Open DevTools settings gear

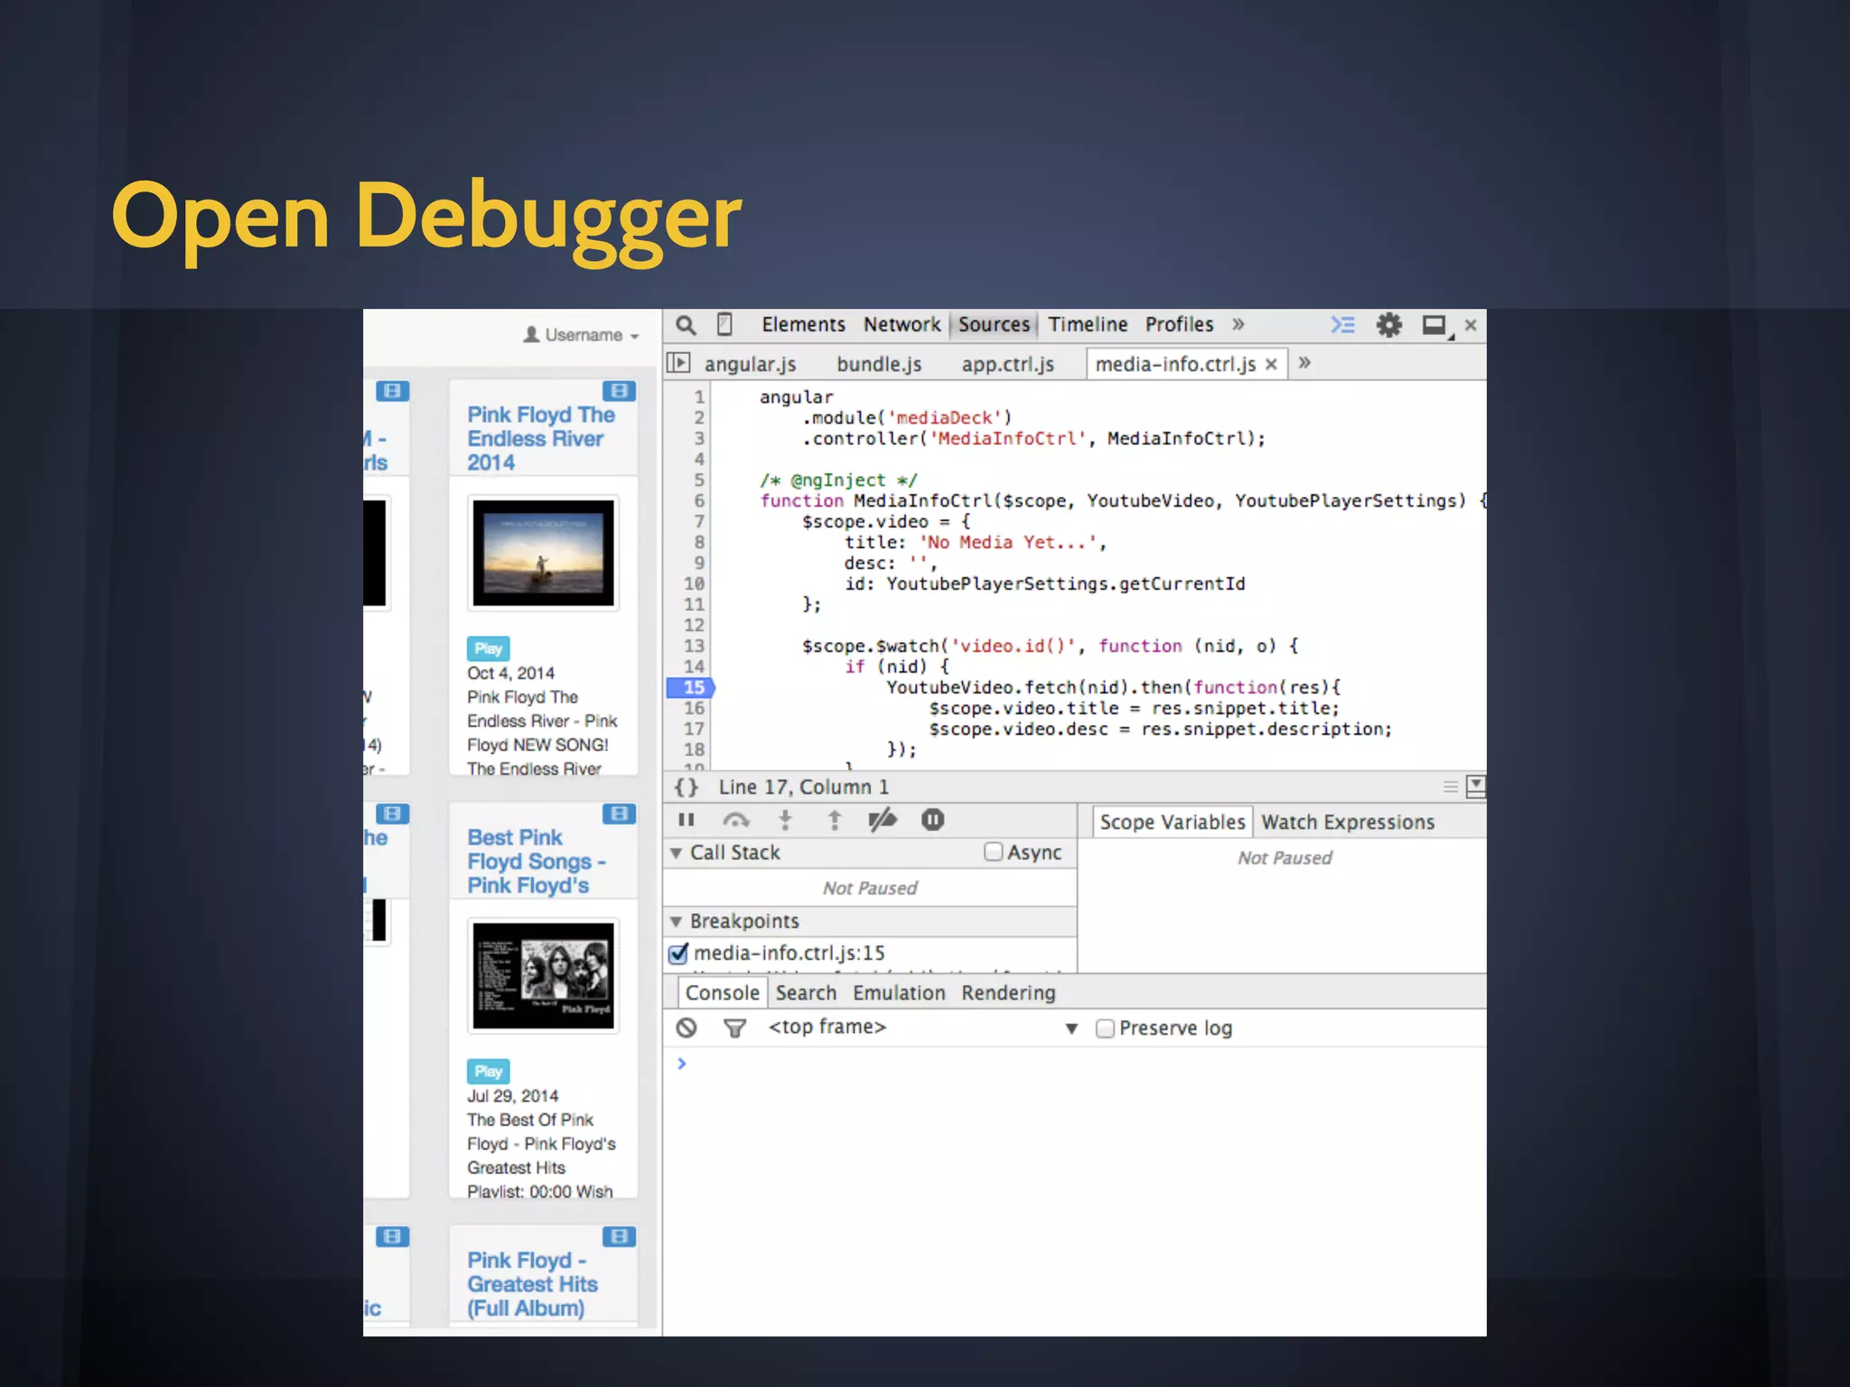(x=1388, y=325)
